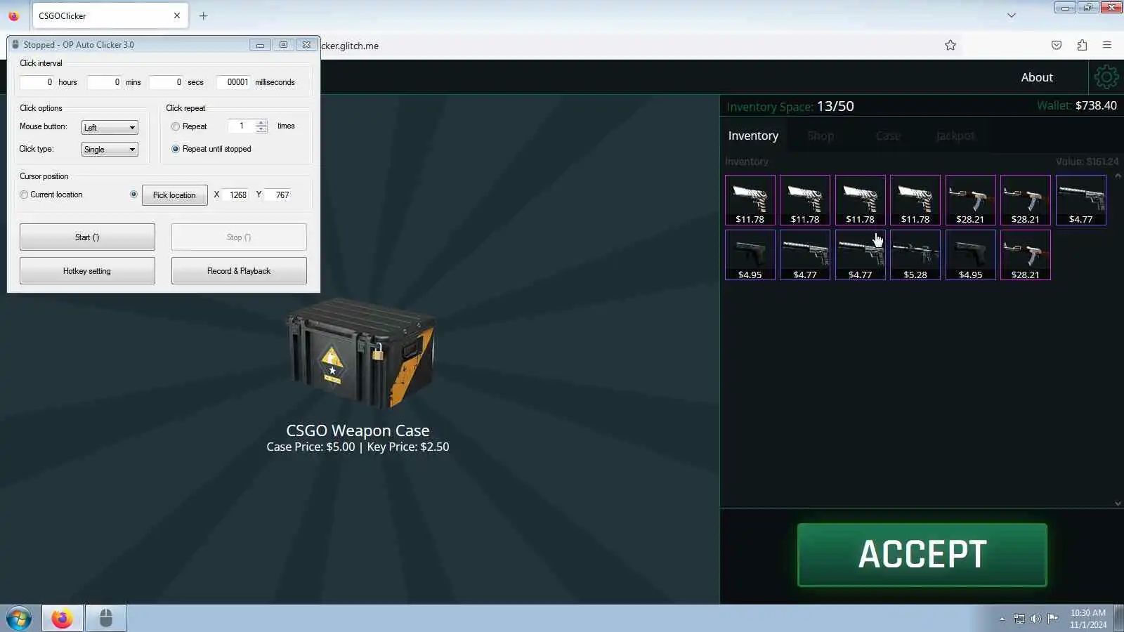Open the Hotkey setting dialog
Screen dimensions: 1124x632
87,270
